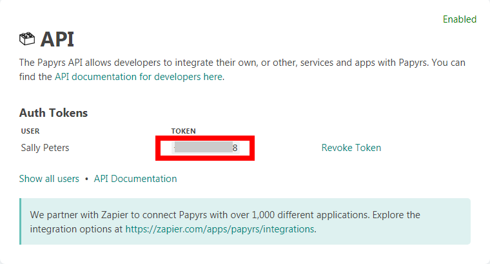Click the USER column header
Screen dimensions: 490x264
30,131
